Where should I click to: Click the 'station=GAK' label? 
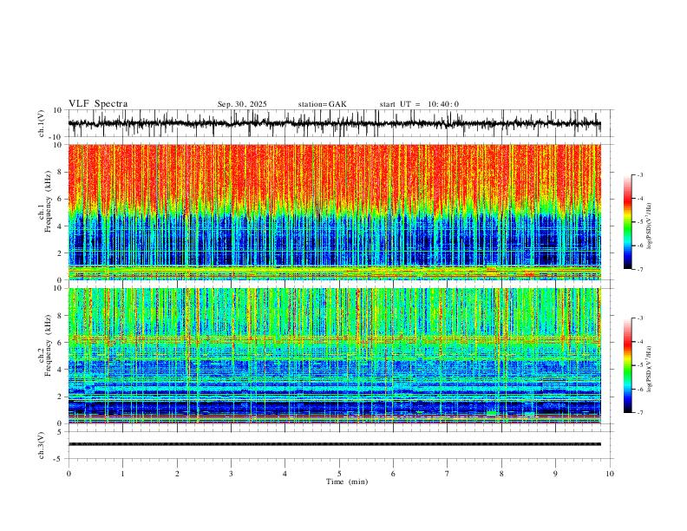(323, 104)
